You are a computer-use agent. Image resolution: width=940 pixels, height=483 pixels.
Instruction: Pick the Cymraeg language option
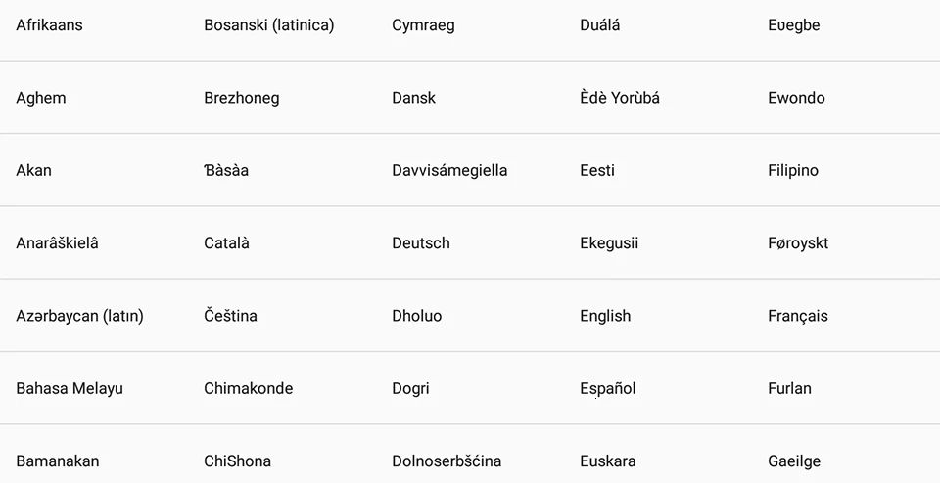423,25
